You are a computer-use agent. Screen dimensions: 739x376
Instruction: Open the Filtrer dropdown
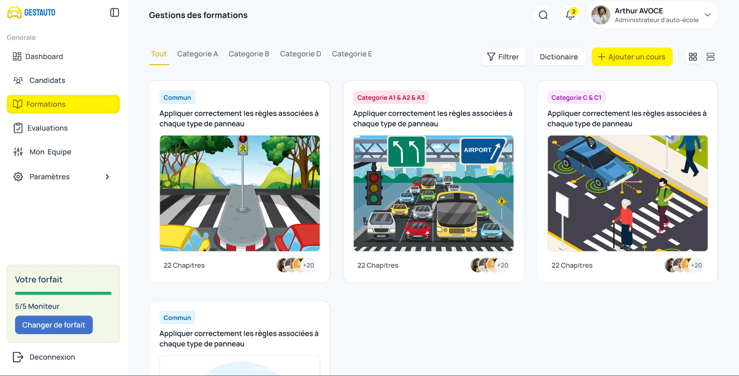click(503, 57)
